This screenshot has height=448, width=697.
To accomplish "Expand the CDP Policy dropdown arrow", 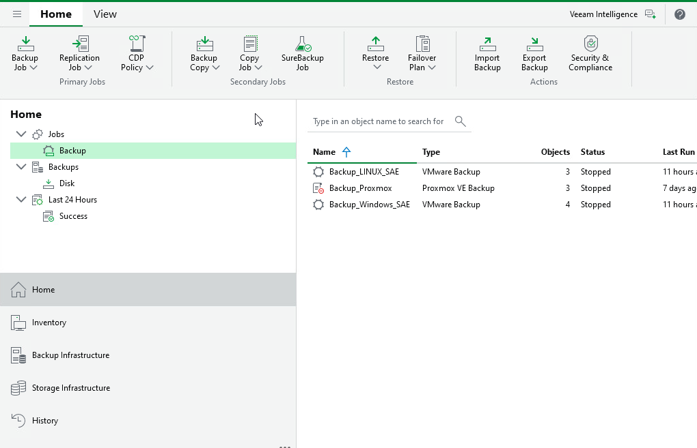I will pos(150,68).
